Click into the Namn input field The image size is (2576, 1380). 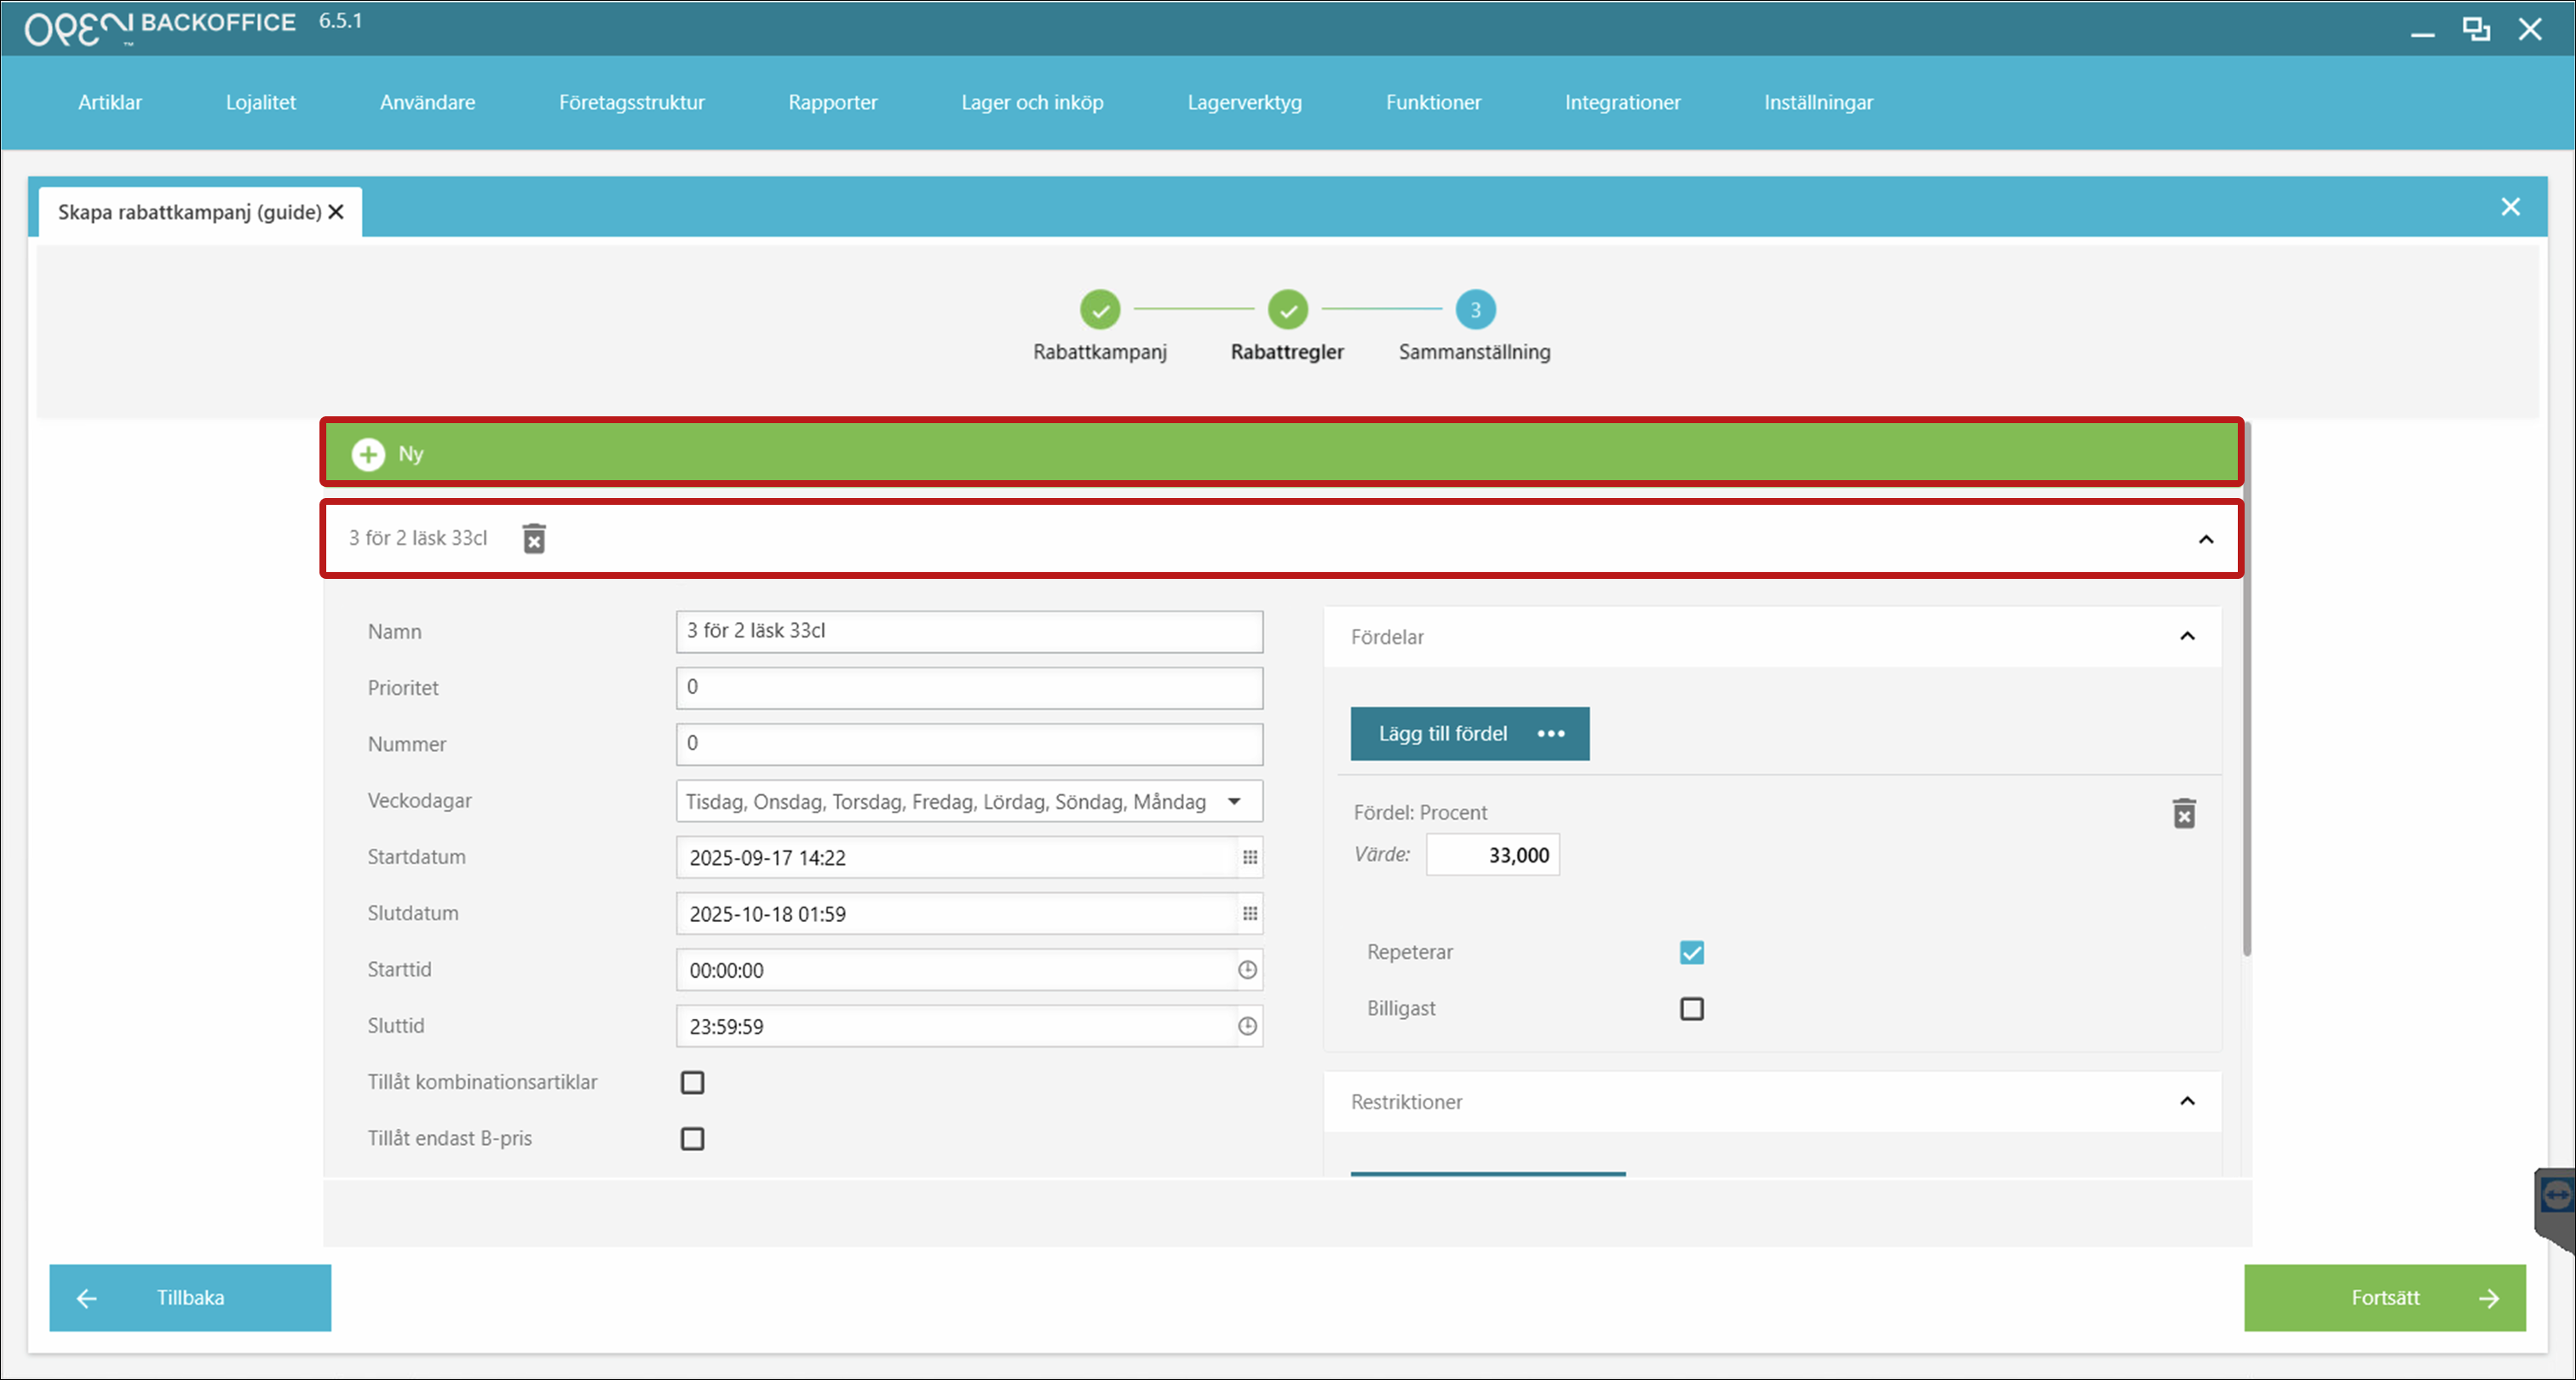coord(969,632)
